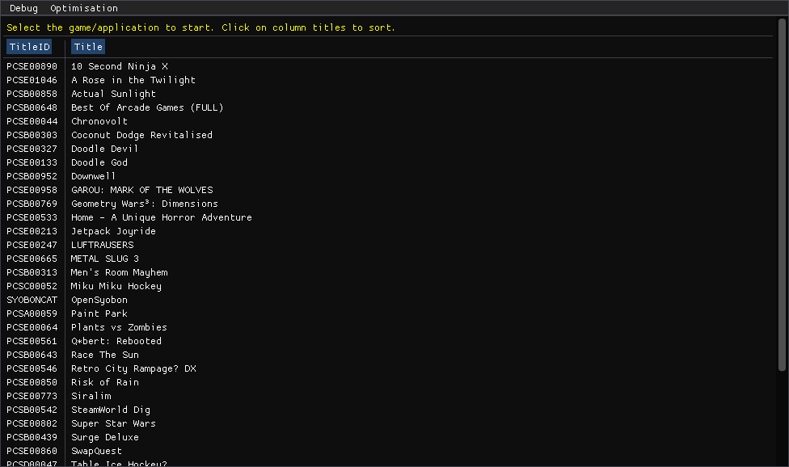Click TitleID cell PCSE00247

tap(32, 245)
